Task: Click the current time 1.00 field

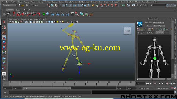Action: [140, 84]
